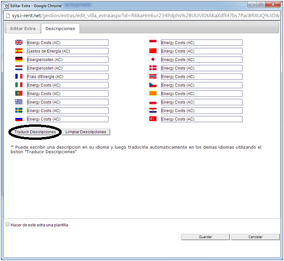The image size is (284, 261).
Task: Select the Descripciones tab
Action: [60, 29]
